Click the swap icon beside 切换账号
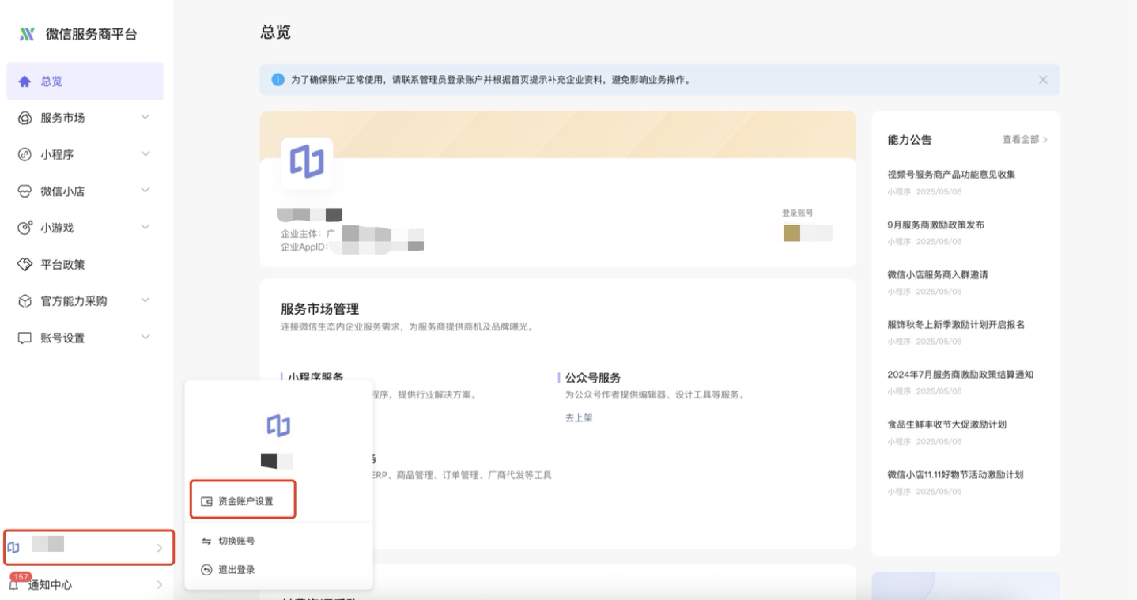Screen dimensions: 1137x600 click(207, 542)
